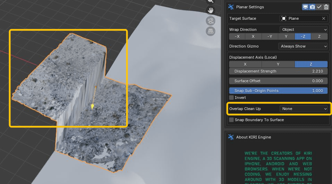Screen dimensions: 332x184
Task: Toggle render visibility camera icon
Action: [x=312, y=7]
